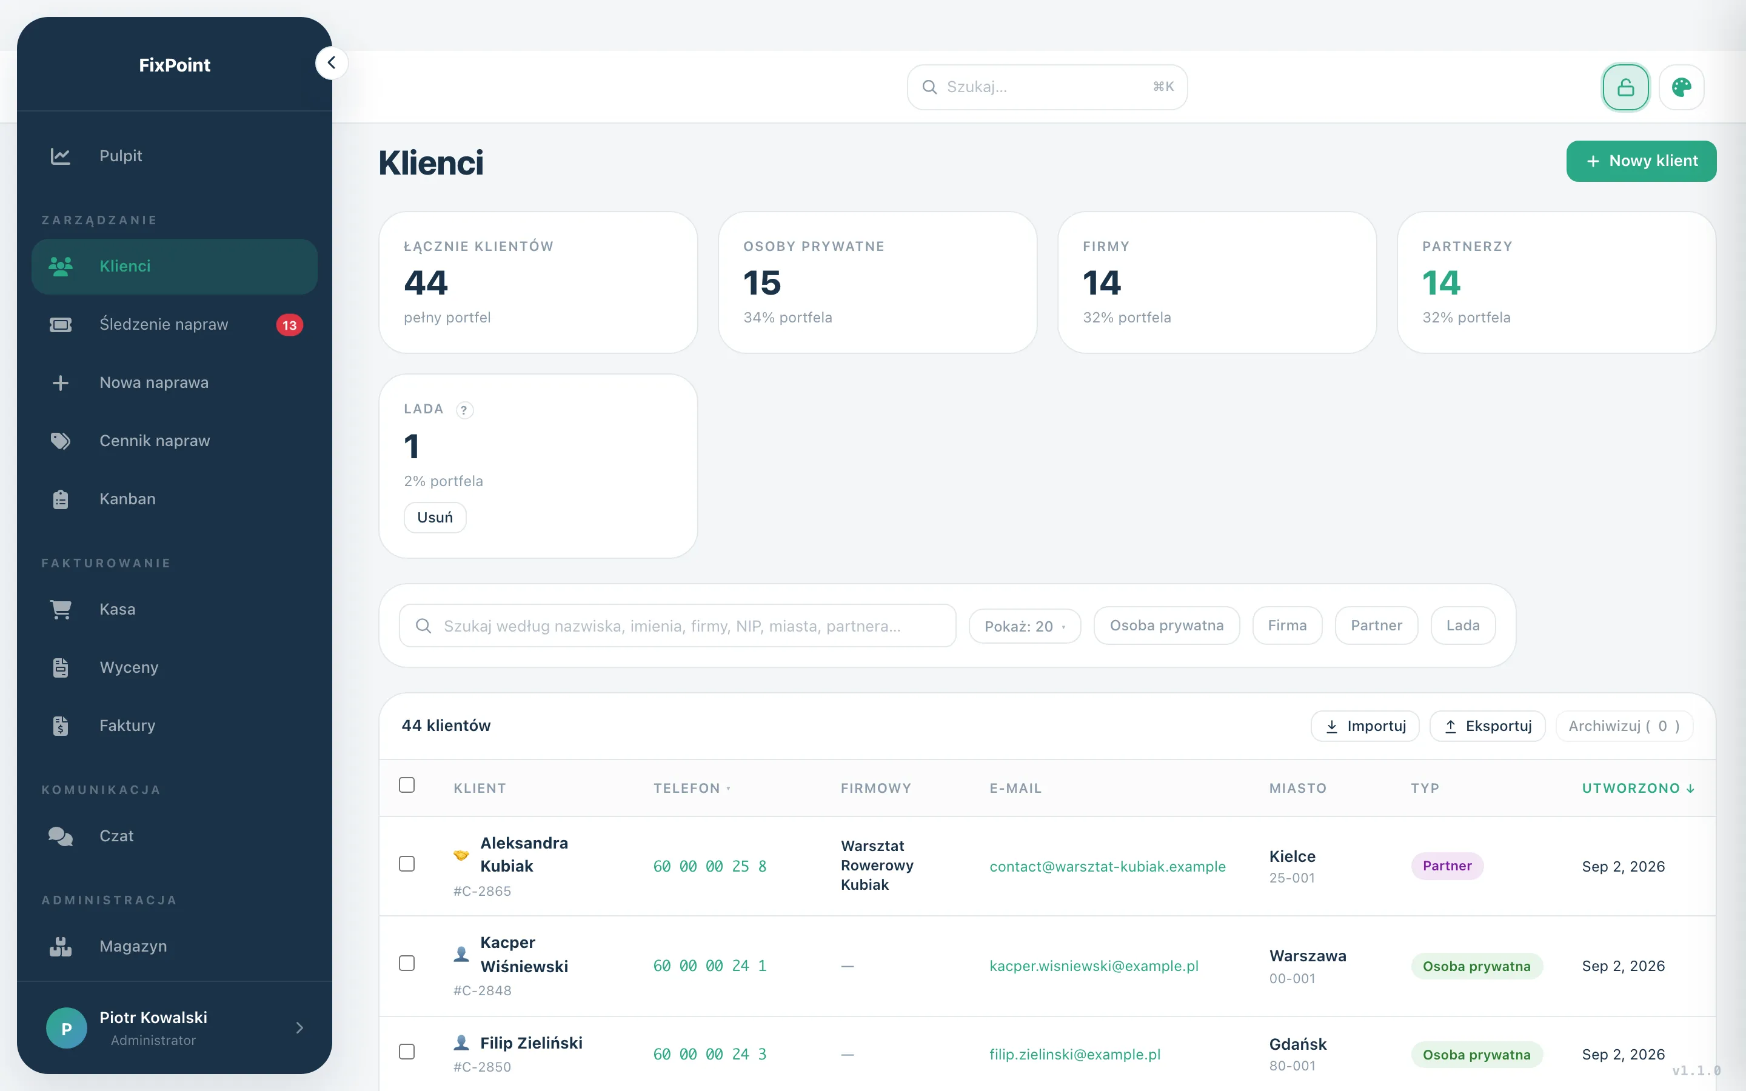Click the Partner type badge for Aleksandra Kubiak

(1447, 866)
